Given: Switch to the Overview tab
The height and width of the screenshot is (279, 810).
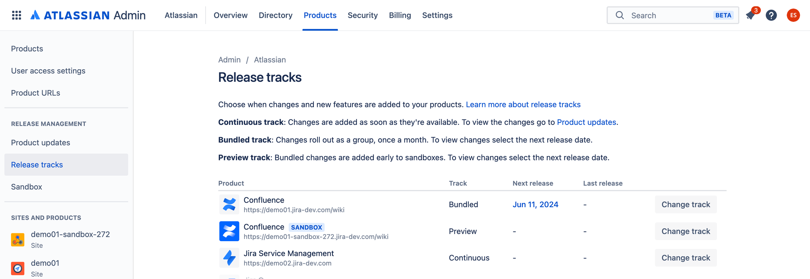Looking at the screenshot, I should pyautogui.click(x=230, y=15).
